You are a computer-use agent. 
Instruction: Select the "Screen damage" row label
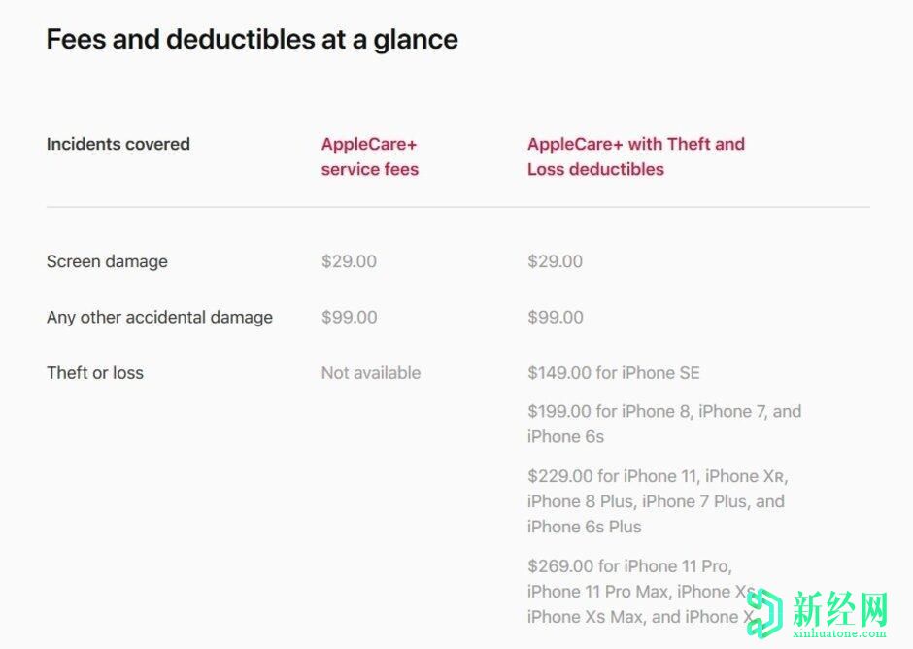click(x=107, y=261)
